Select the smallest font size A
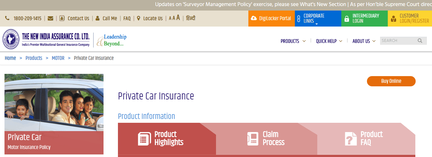Image resolution: width=432 pixels, height=157 pixels. pos(170,19)
